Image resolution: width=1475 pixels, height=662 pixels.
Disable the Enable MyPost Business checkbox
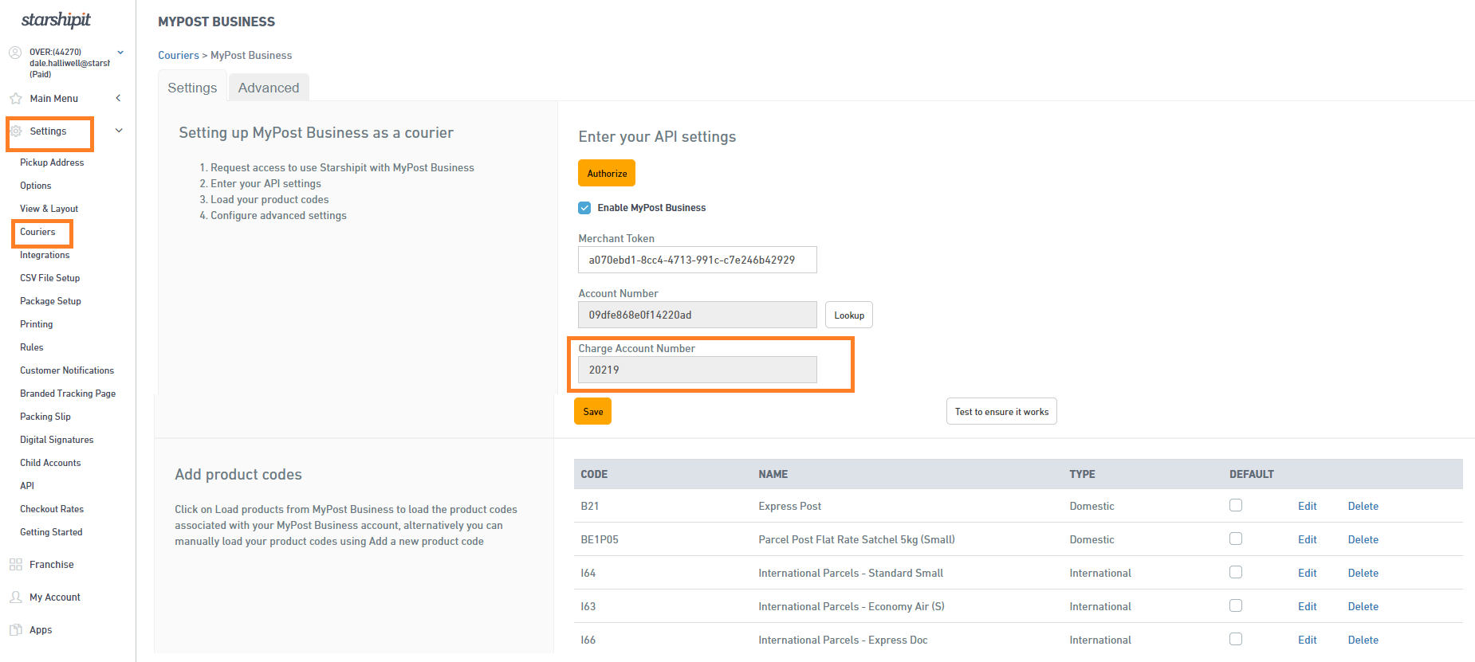pos(584,208)
